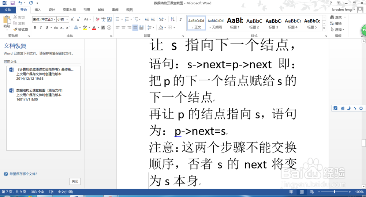Increase paragraph indent
The image size is (366, 197).
click(153, 19)
